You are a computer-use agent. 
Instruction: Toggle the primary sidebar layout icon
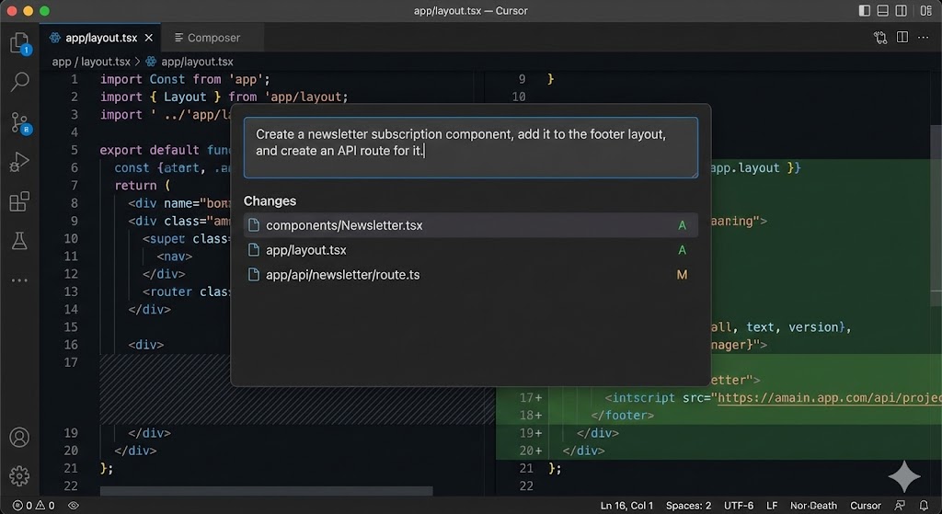865,10
